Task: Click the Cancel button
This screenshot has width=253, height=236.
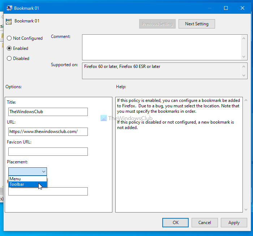Action: [x=205, y=223]
